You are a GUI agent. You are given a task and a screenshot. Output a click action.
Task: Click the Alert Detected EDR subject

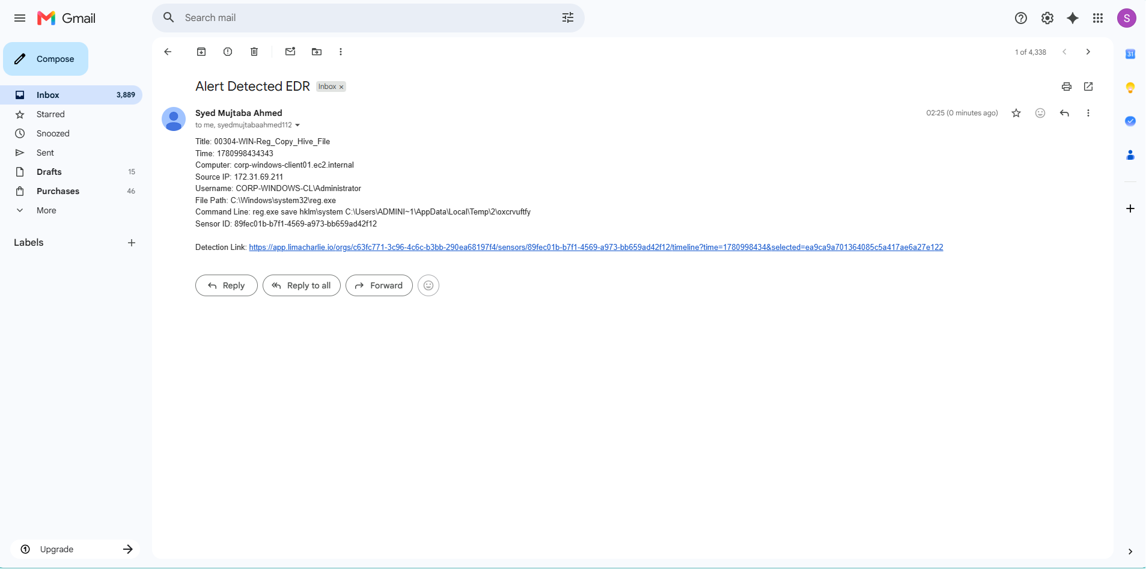252,87
